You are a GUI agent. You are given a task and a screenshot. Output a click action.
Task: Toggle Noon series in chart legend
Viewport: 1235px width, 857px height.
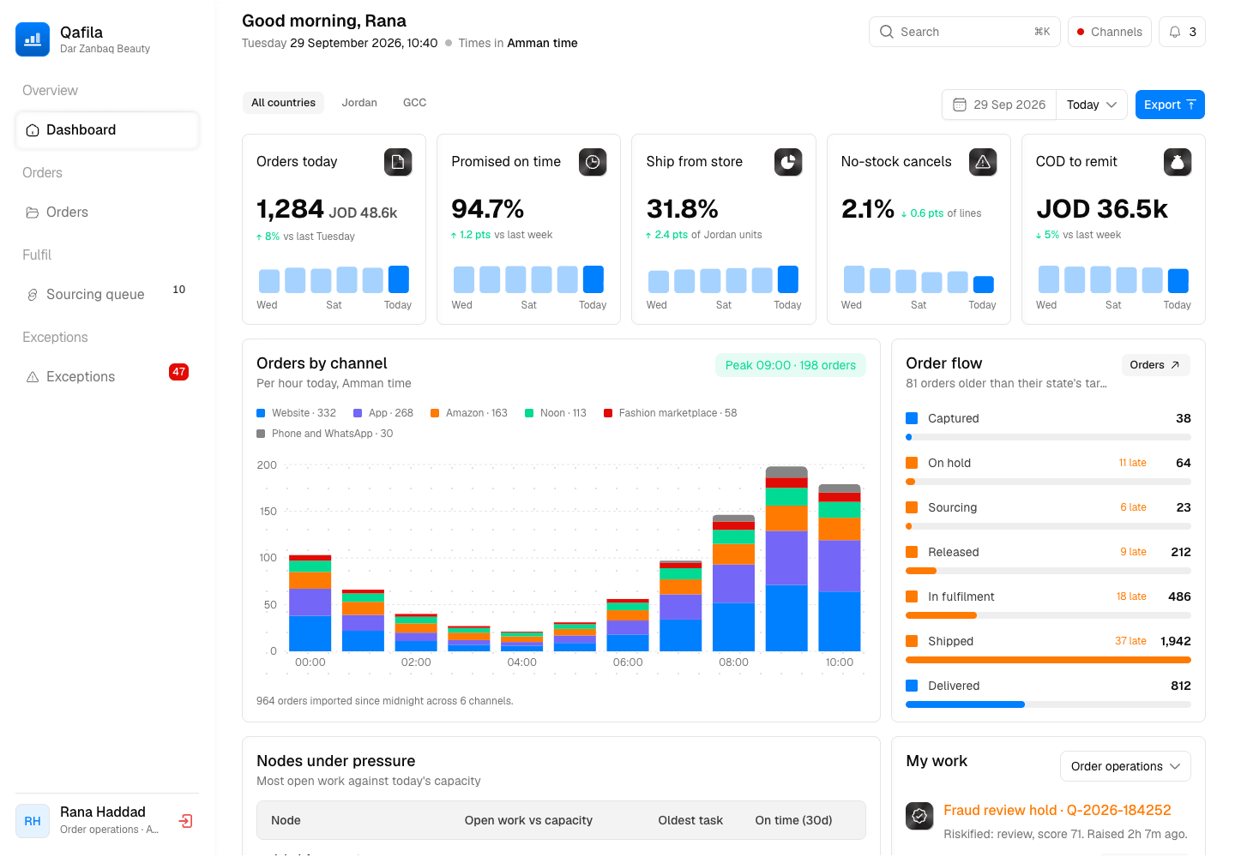tap(556, 413)
